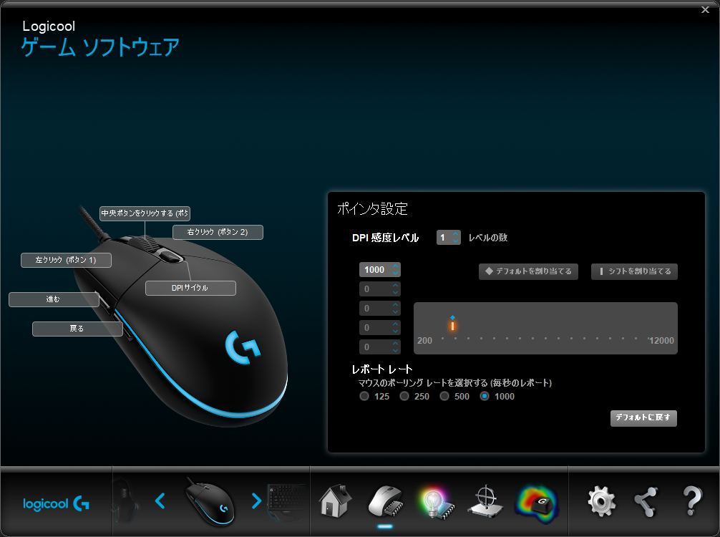Increase the number of DPI levels
Screen dimensions: 720x537
pyautogui.click(x=455, y=234)
